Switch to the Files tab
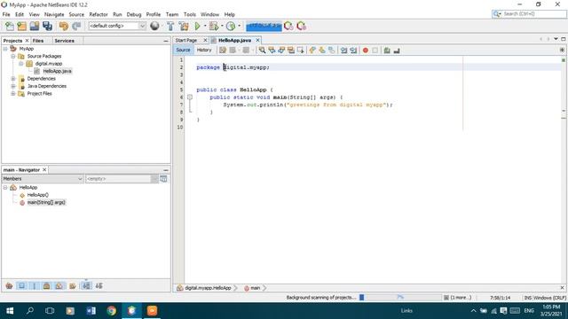 pyautogui.click(x=38, y=41)
